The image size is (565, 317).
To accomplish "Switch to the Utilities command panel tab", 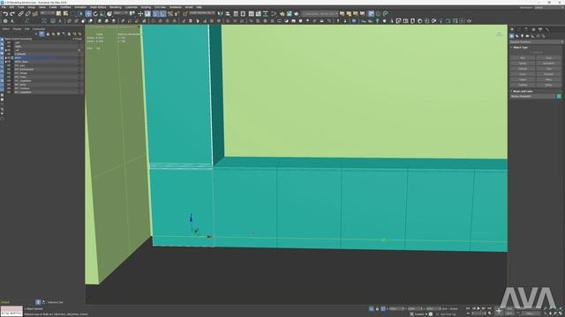I will 547,29.
